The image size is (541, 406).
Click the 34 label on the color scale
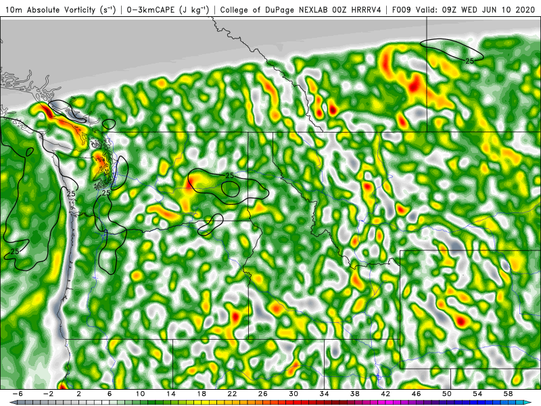point(325,394)
